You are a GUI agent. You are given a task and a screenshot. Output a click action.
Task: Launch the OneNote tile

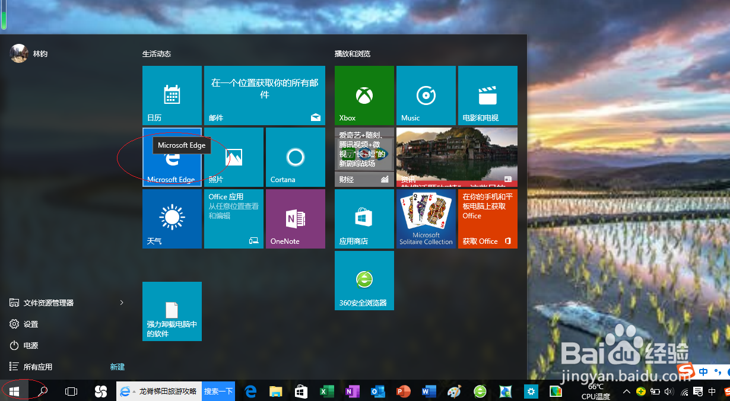click(296, 218)
